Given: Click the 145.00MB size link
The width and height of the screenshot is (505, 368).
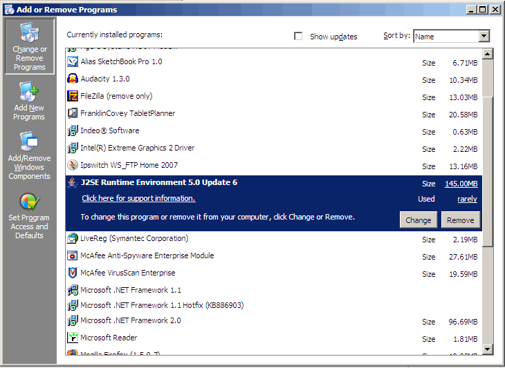Looking at the screenshot, I should [461, 184].
